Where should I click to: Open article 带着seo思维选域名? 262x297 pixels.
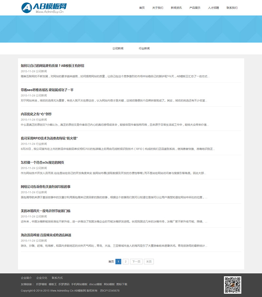(47, 90)
